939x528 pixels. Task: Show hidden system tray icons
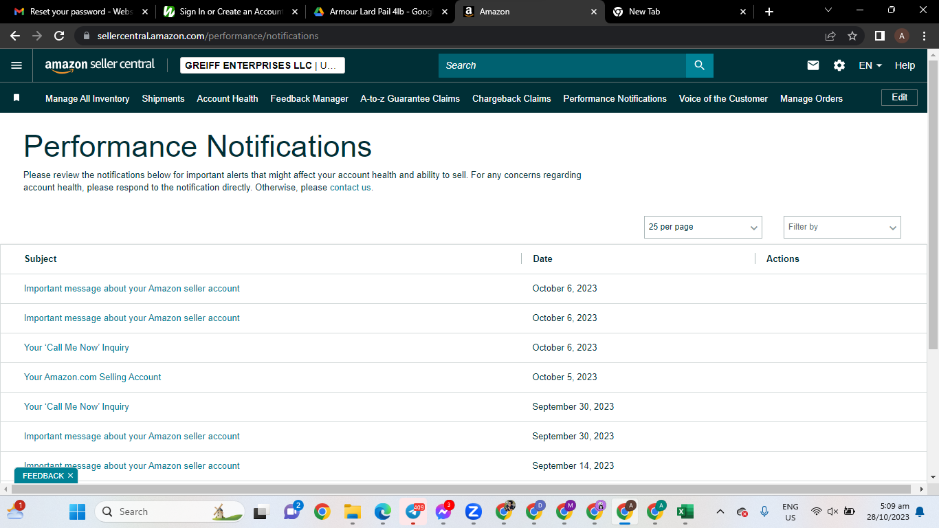click(x=720, y=511)
